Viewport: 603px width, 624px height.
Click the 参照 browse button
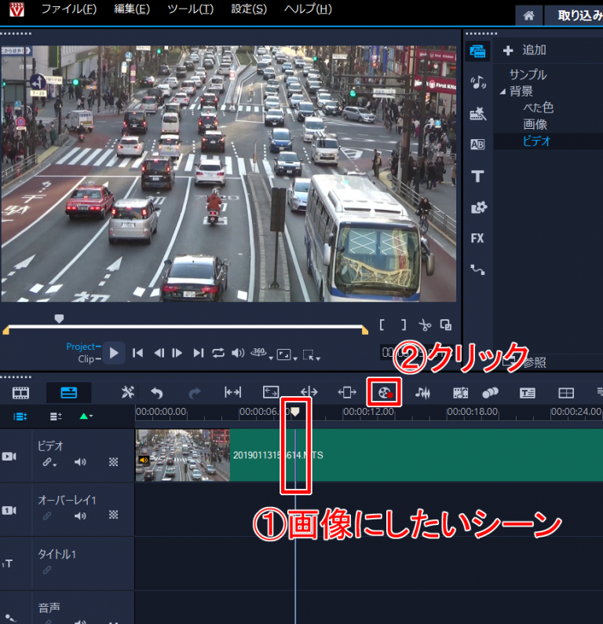click(x=534, y=362)
